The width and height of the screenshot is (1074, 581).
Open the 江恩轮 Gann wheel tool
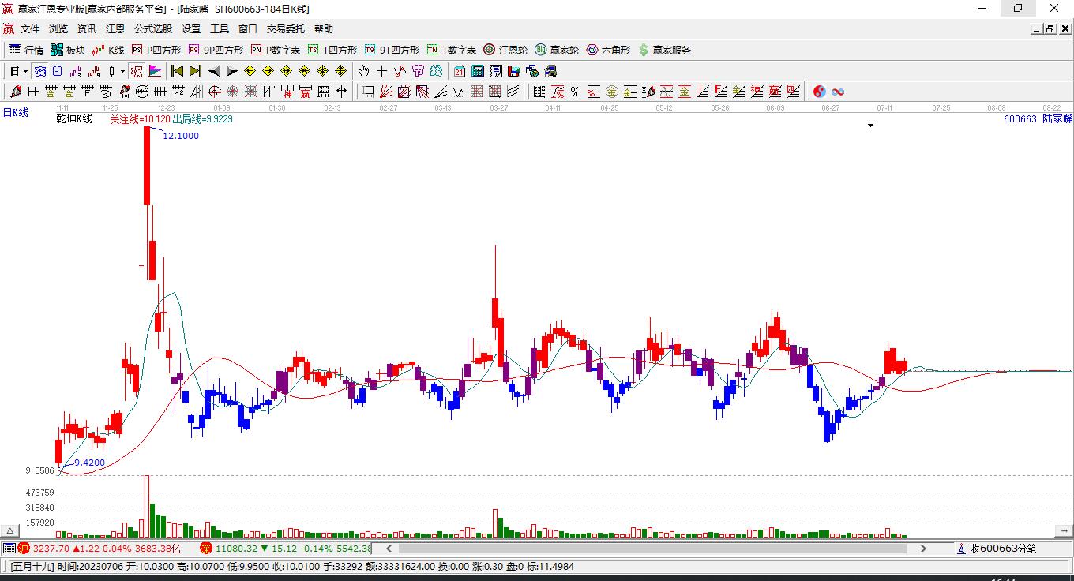click(505, 50)
